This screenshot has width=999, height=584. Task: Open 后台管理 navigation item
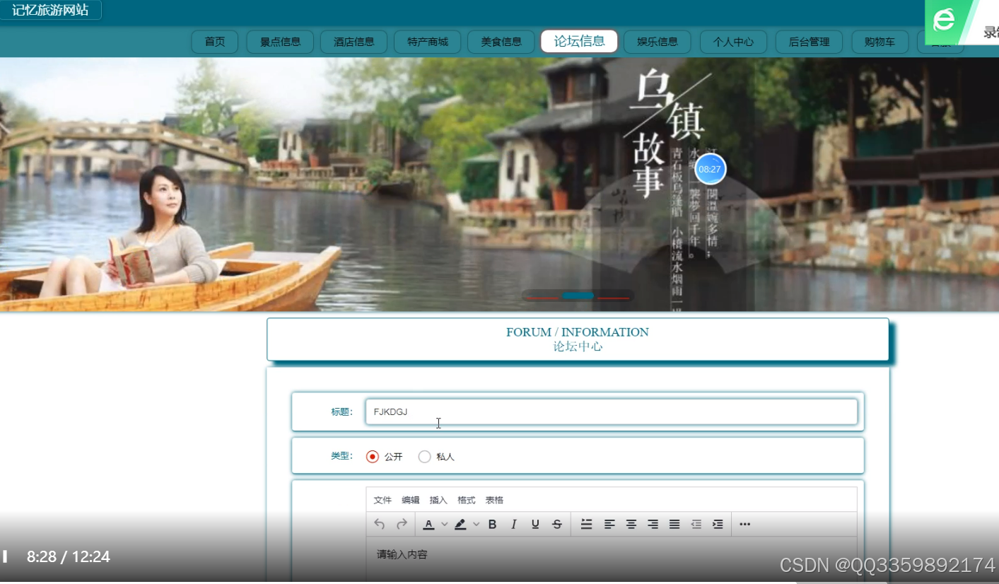[x=809, y=42]
